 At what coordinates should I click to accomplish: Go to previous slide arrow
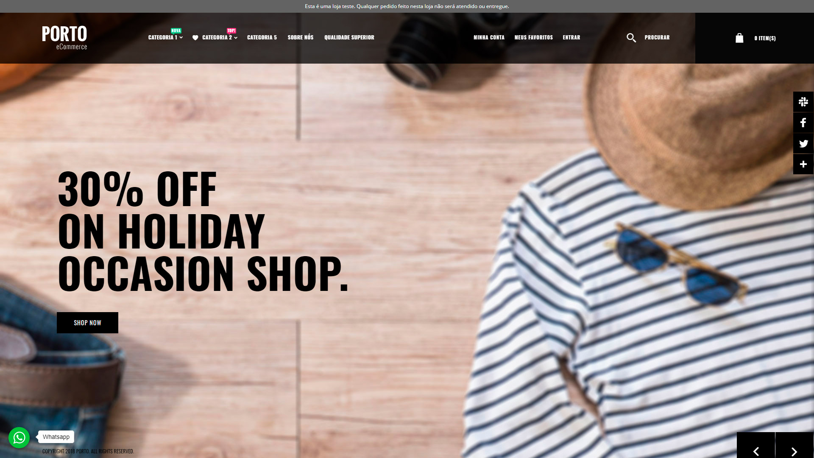click(756, 450)
